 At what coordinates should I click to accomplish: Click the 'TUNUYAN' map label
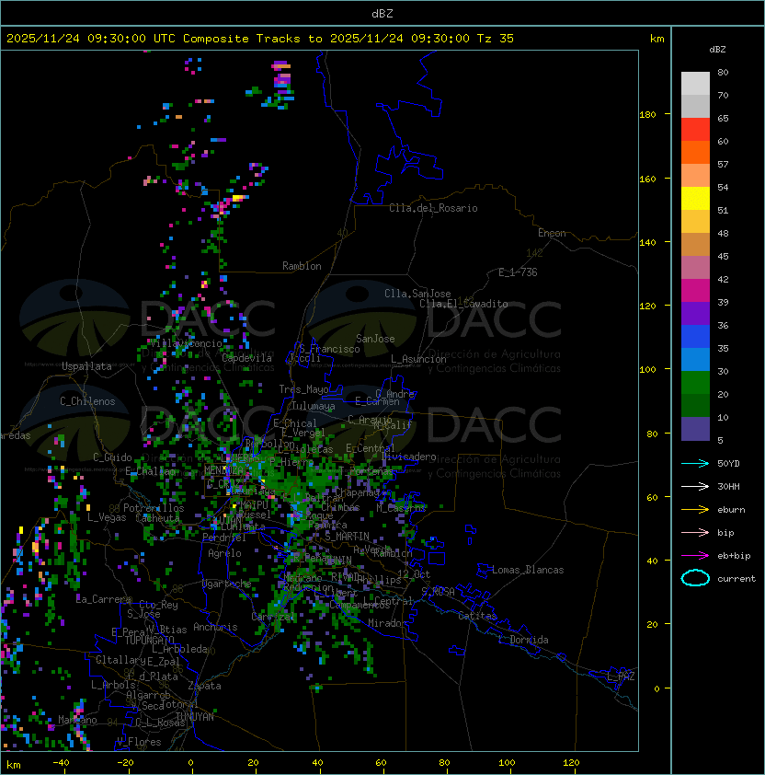coord(195,717)
